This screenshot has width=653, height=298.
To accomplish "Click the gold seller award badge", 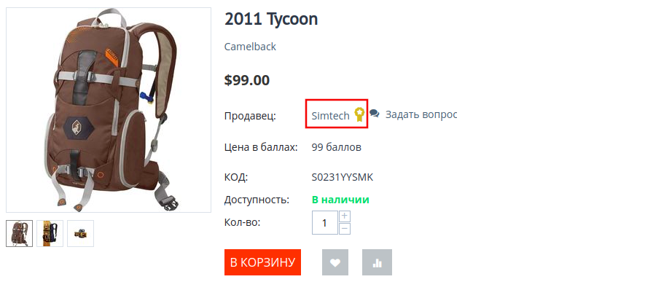I will 359,114.
